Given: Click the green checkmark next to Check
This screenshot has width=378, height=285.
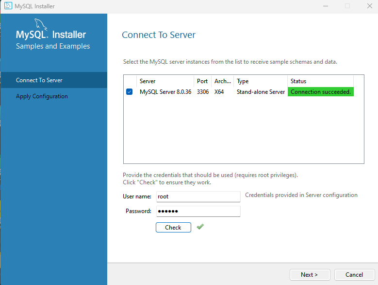Looking at the screenshot, I should click(x=200, y=227).
